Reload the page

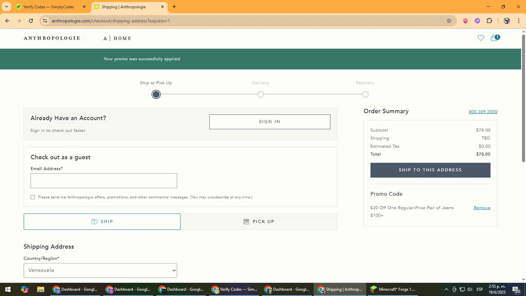pos(31,21)
